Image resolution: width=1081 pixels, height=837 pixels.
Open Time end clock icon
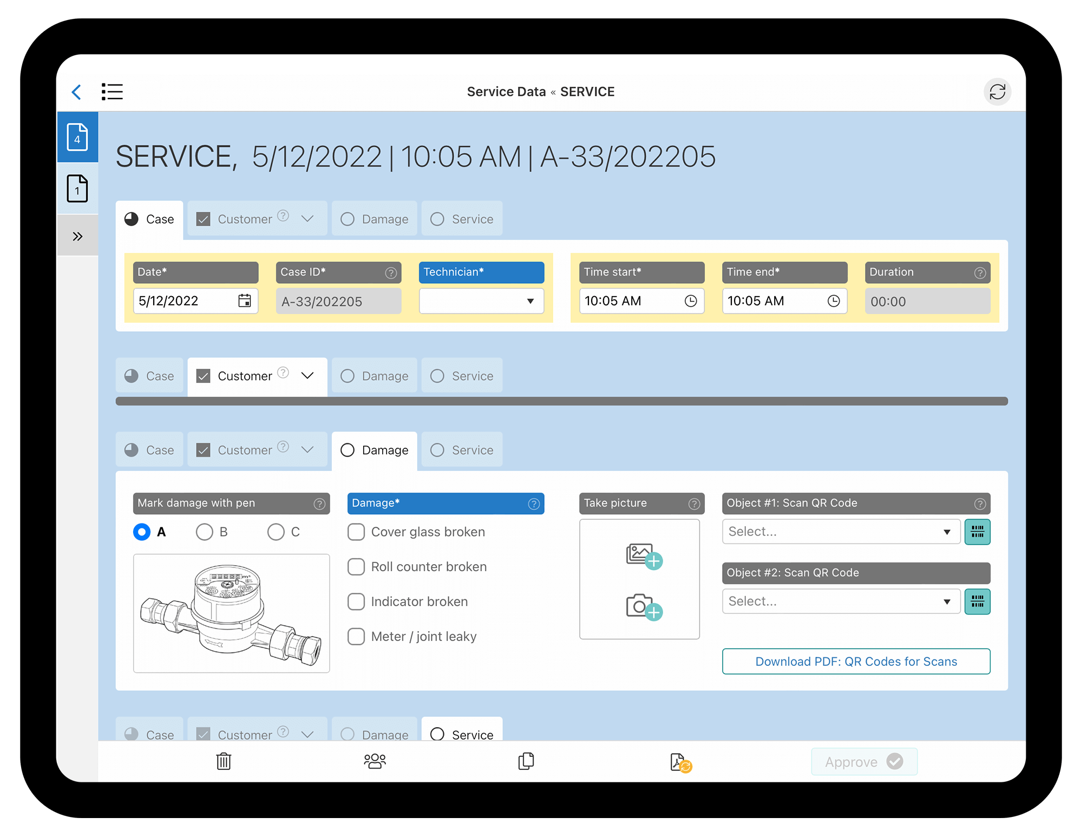[x=834, y=301]
